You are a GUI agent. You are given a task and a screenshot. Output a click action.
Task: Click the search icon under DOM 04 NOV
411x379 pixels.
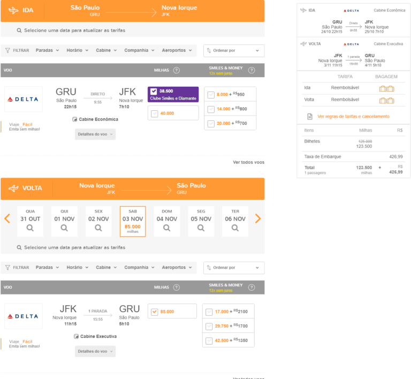coord(167,228)
